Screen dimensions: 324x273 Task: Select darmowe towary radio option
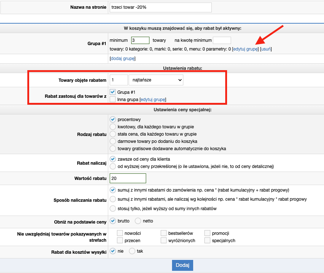[113, 141]
